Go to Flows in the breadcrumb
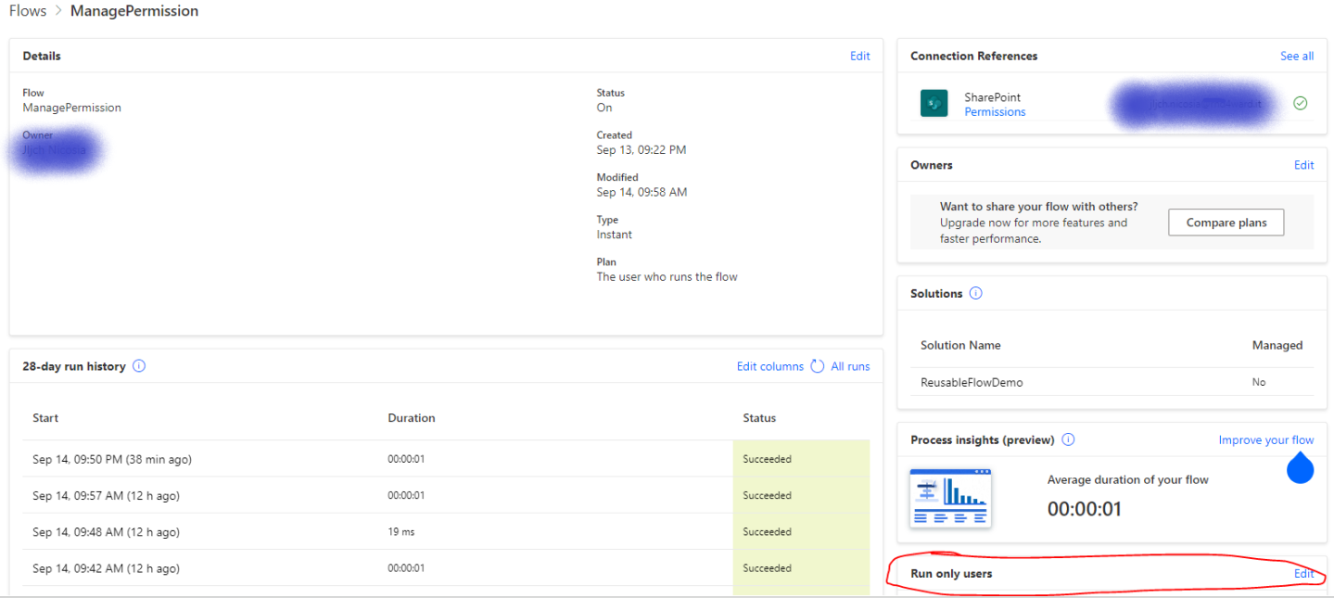The height and width of the screenshot is (598, 1334). pyautogui.click(x=28, y=11)
